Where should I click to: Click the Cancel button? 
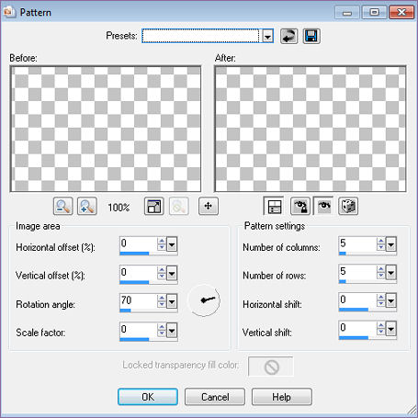click(x=215, y=397)
